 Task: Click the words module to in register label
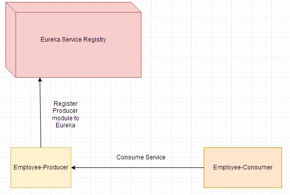65,118
